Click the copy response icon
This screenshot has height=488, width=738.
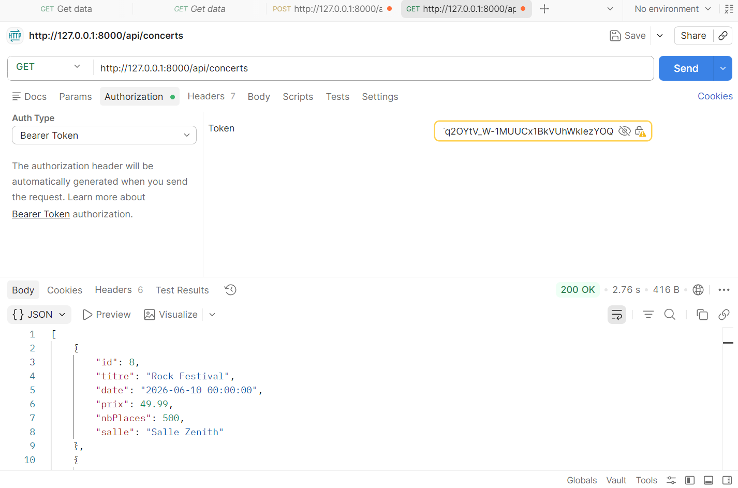coord(702,315)
